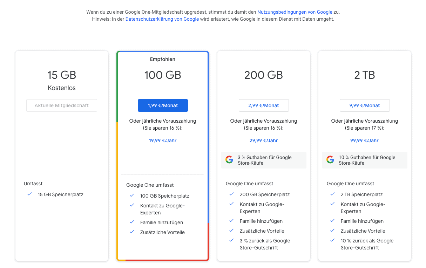
Task: Select the 1,99 €/Monat plan button
Action: [163, 105]
